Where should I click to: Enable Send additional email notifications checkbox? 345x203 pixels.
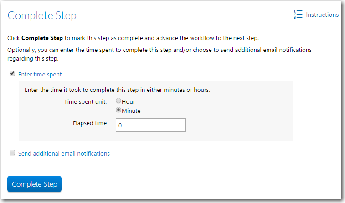click(x=12, y=153)
